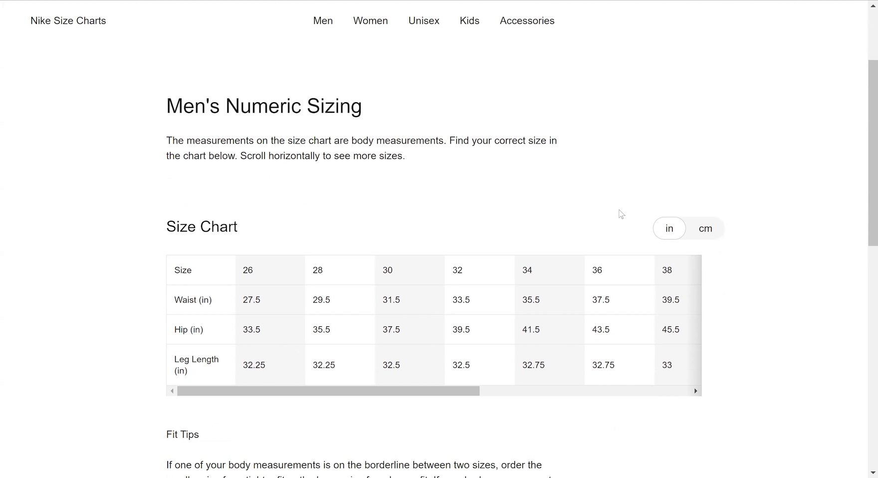
Task: Toggle size chart units to cm
Action: pyautogui.click(x=705, y=228)
